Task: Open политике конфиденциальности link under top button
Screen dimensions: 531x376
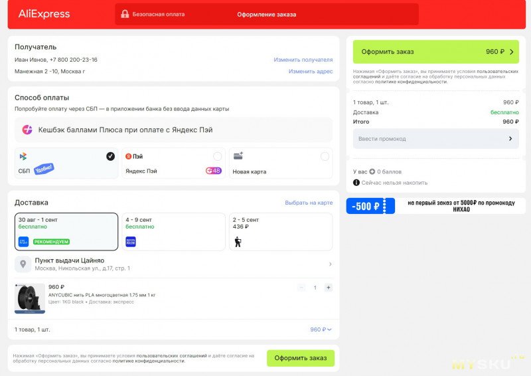Action: point(411,82)
